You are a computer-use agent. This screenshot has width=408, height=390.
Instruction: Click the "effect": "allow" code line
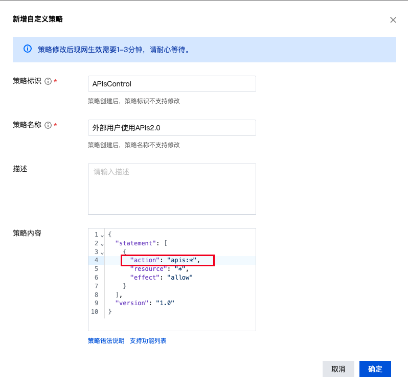[x=161, y=278]
